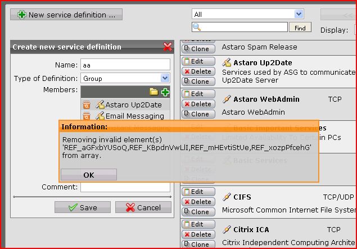Delete the CIFS service
The width and height of the screenshot is (357, 249).
198,202
